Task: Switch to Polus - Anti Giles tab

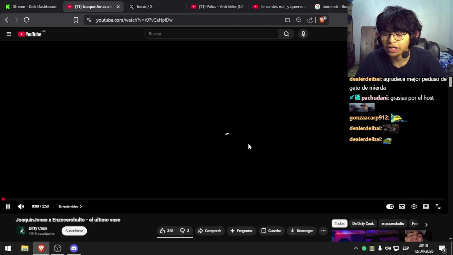Action: 218,6
